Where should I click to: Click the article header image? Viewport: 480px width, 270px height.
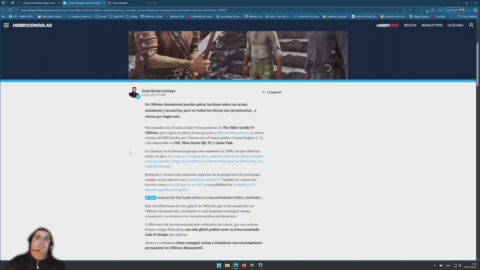tap(238, 55)
